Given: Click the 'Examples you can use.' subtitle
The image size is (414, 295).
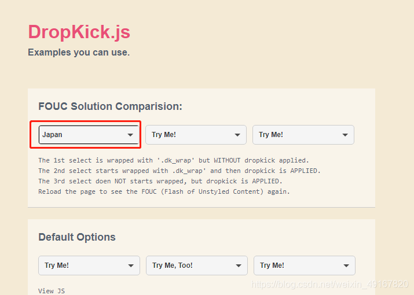Looking at the screenshot, I should (79, 52).
